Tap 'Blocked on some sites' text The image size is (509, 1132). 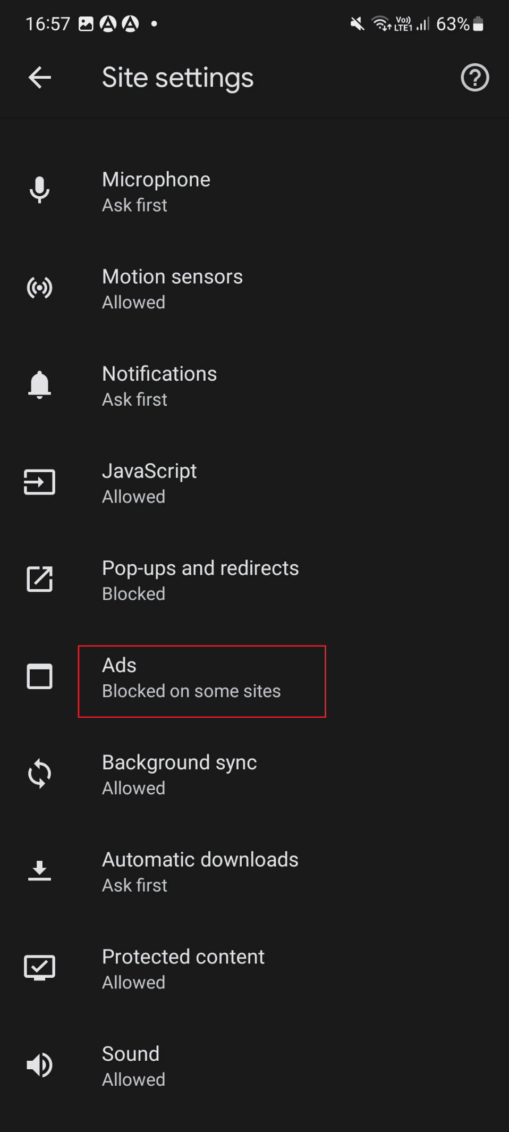[x=191, y=691]
